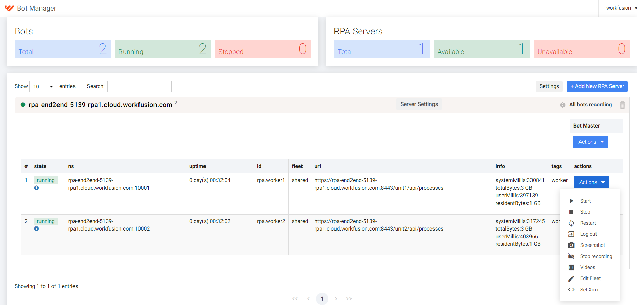Click info icon under rpa.worker1 running state

pos(36,188)
